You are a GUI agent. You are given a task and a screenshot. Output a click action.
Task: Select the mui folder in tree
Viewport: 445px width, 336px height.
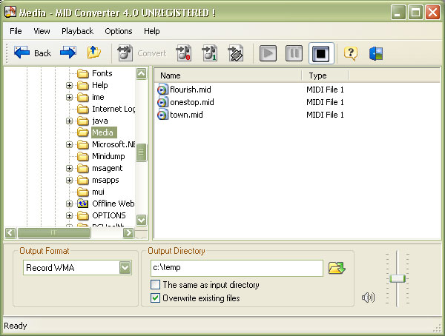[98, 192]
